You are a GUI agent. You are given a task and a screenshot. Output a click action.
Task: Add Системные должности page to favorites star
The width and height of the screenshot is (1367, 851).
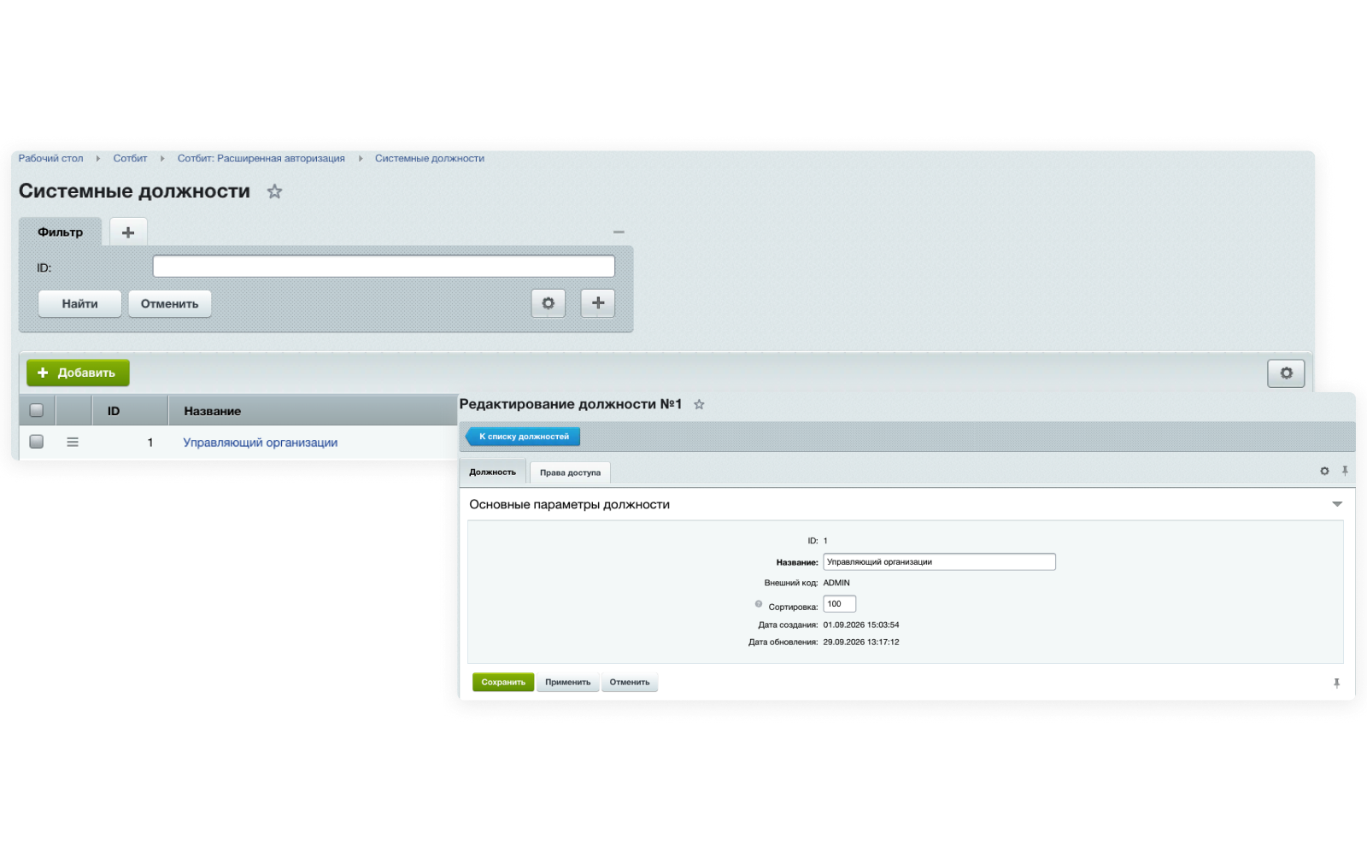pyautogui.click(x=274, y=191)
